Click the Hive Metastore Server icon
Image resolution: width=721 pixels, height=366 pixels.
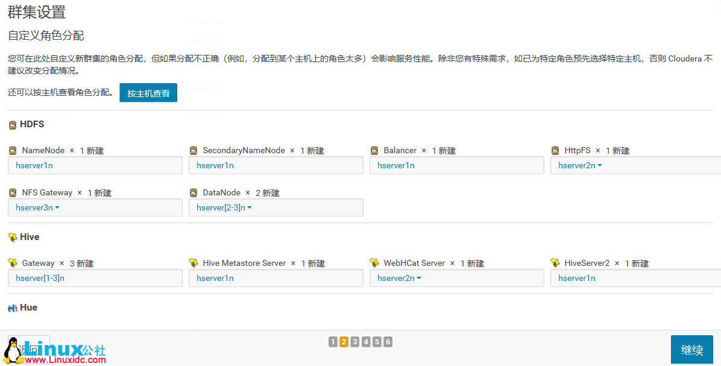(x=194, y=263)
